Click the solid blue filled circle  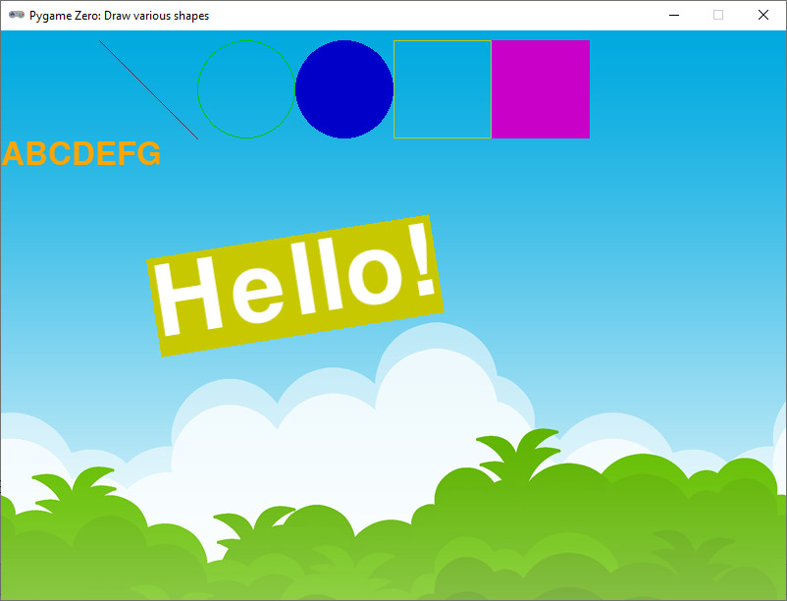tap(344, 89)
